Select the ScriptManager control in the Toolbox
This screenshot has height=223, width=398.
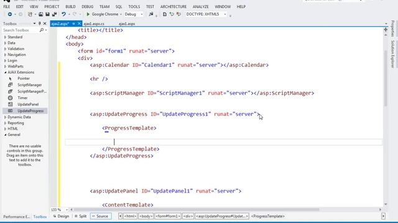point(29,85)
